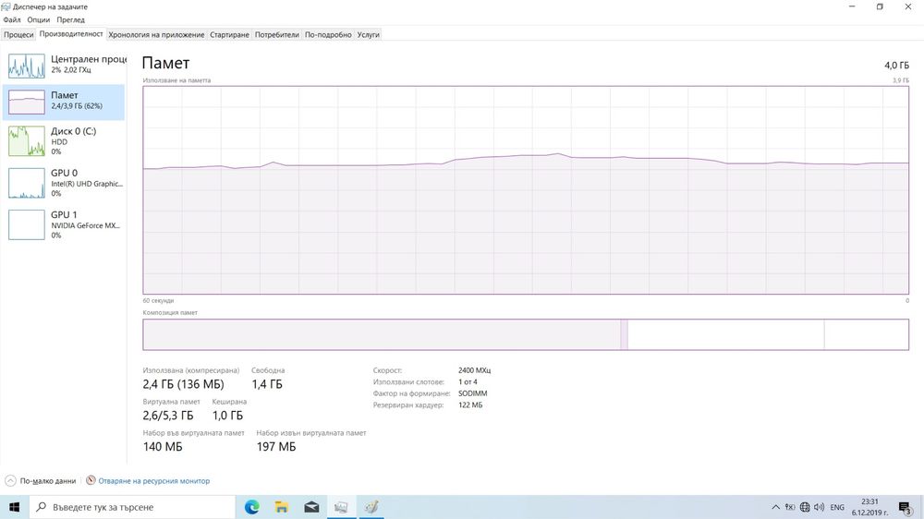Image resolution: width=924 pixels, height=519 pixels.
Task: Click the memory composition bar
Action: point(526,334)
